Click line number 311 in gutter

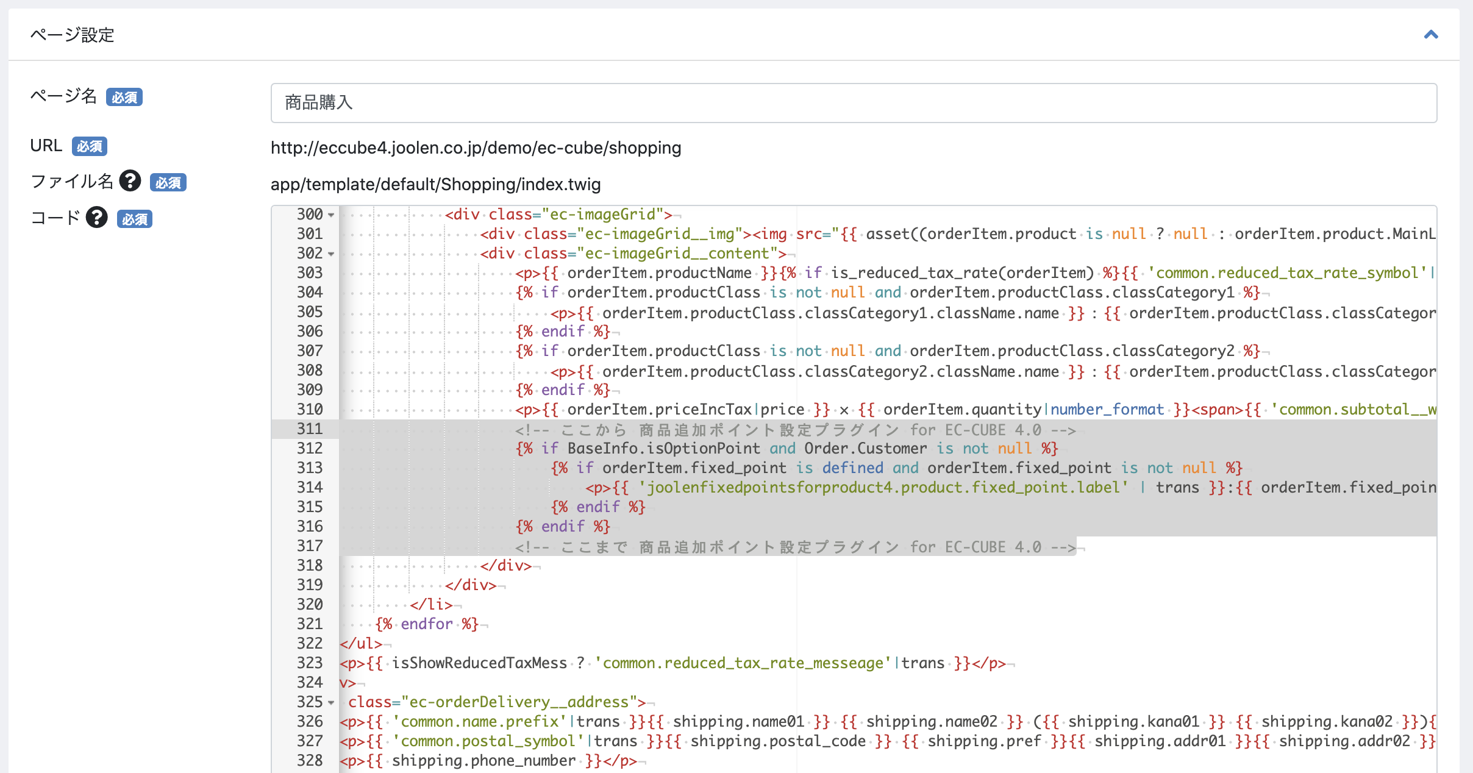coord(310,429)
